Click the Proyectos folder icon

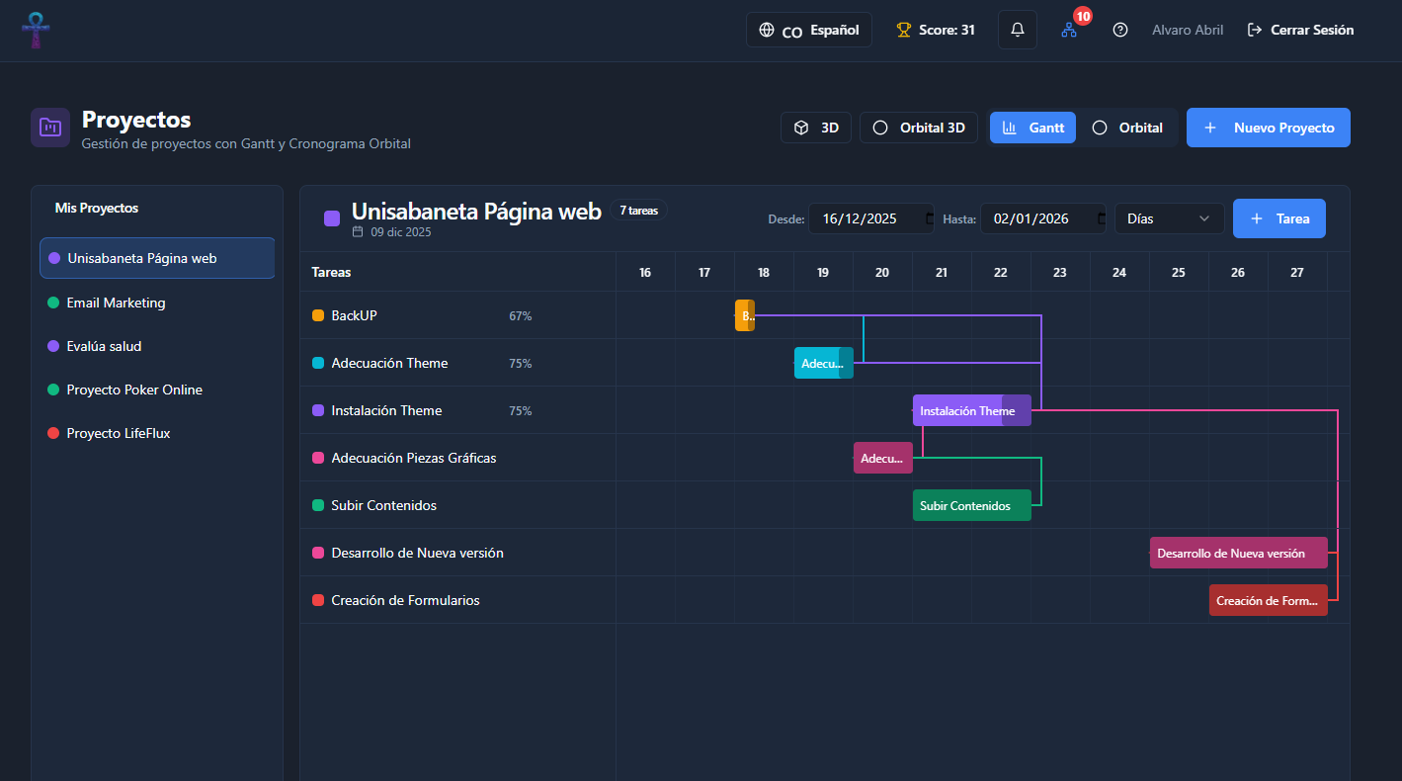click(49, 128)
